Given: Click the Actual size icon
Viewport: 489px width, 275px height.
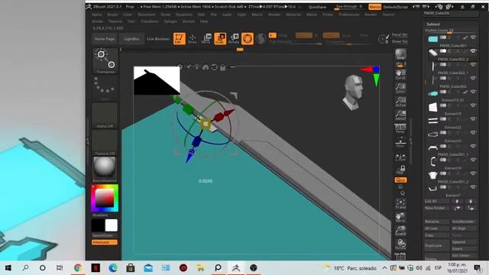Looking at the screenshot, I should coord(400,102).
